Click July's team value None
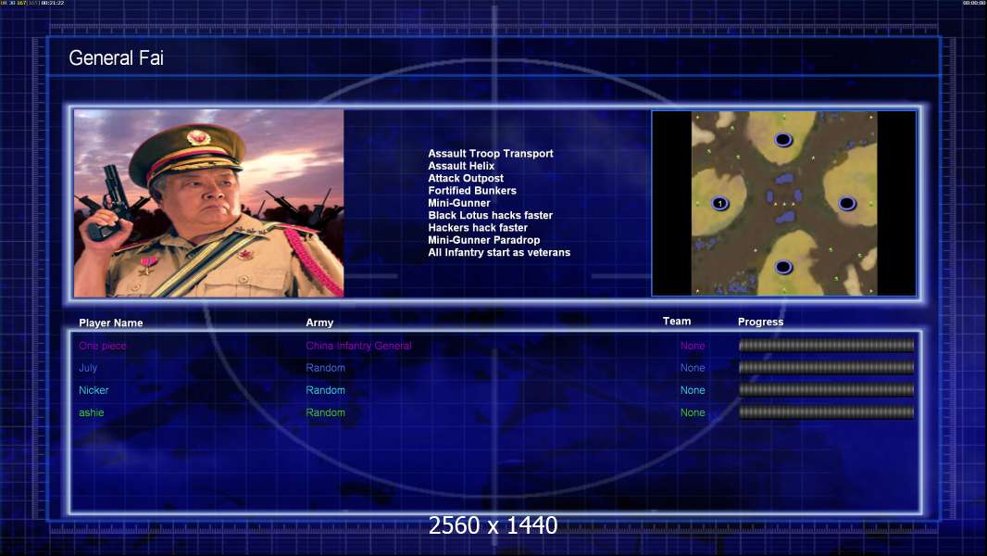The image size is (987, 556). (693, 368)
